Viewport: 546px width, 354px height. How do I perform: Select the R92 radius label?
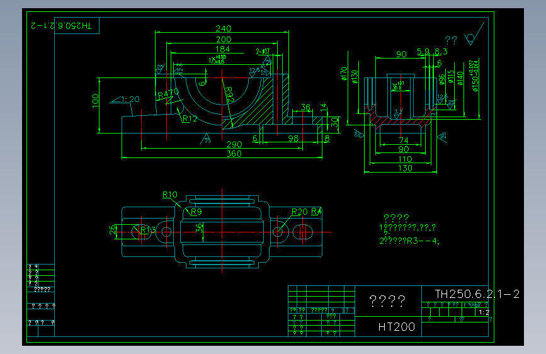[229, 94]
